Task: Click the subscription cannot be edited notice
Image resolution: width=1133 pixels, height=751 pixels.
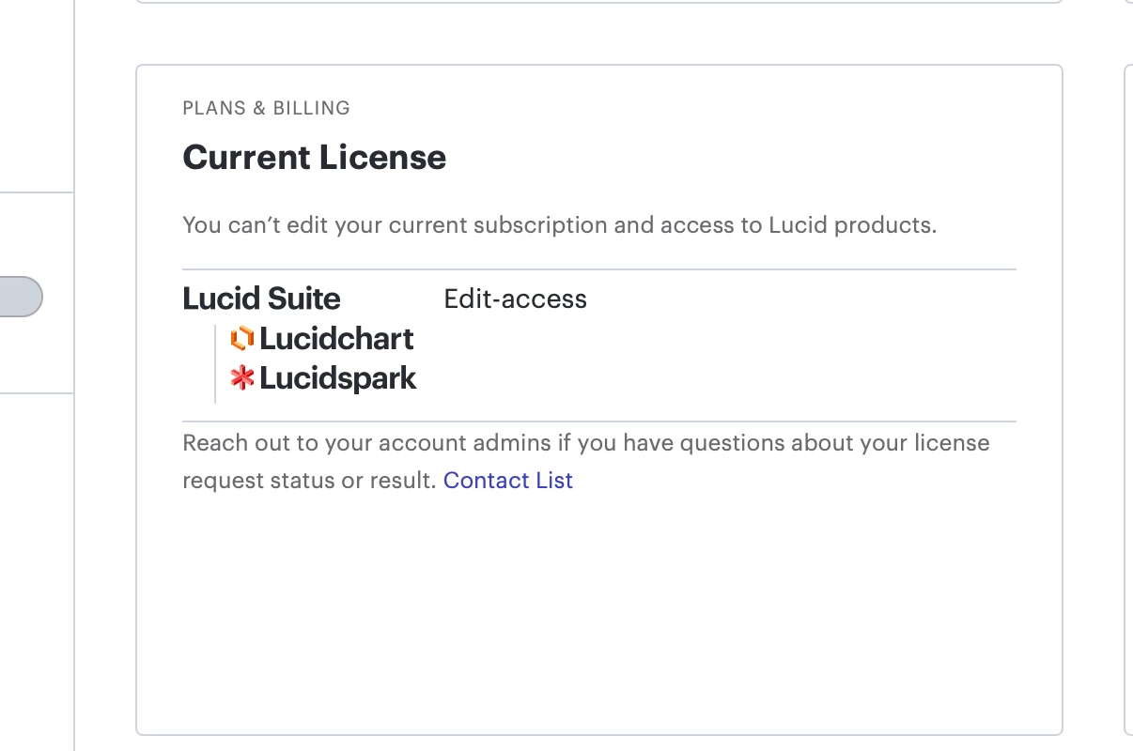Action: pos(560,225)
